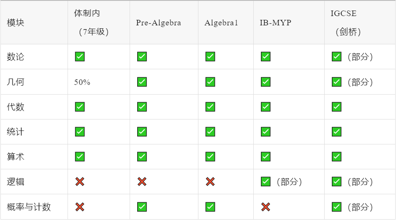Image resolution: width=396 pixels, height=220 pixels.
Task: Click the red cross for 逻辑 under 体制内
Action: (80, 182)
